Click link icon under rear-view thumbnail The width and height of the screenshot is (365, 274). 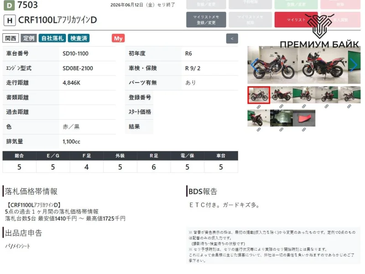tap(259, 130)
